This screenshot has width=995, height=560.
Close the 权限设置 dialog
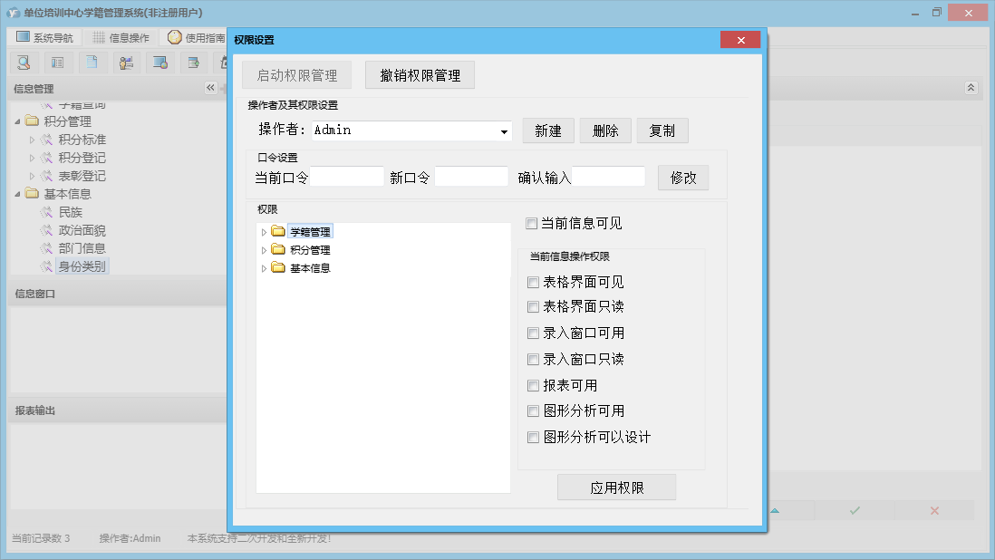tap(740, 40)
